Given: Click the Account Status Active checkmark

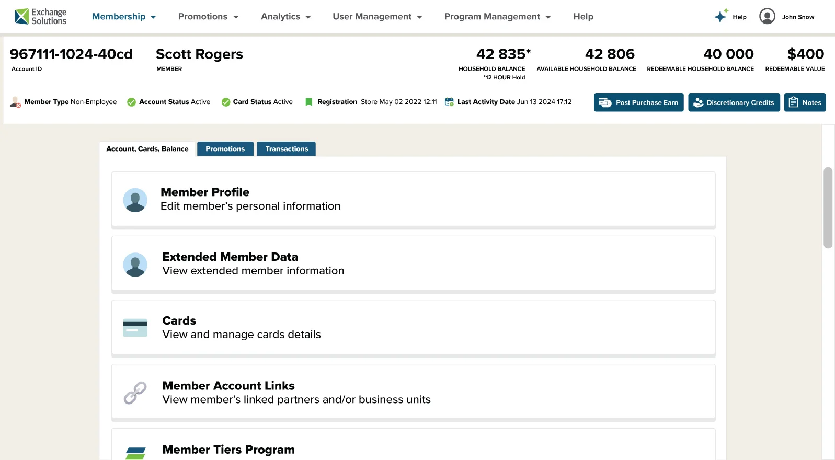Looking at the screenshot, I should (x=132, y=102).
